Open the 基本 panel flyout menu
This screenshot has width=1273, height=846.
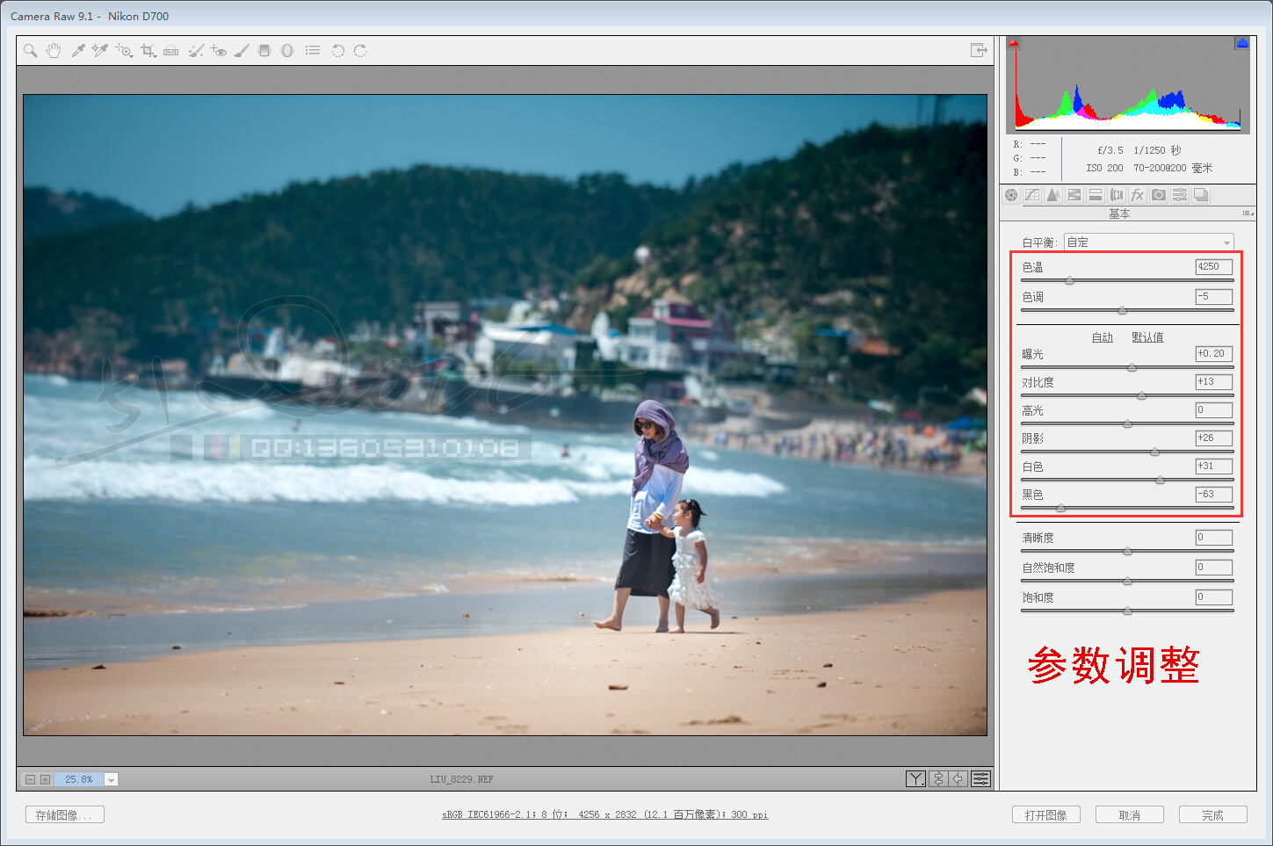(x=1248, y=213)
